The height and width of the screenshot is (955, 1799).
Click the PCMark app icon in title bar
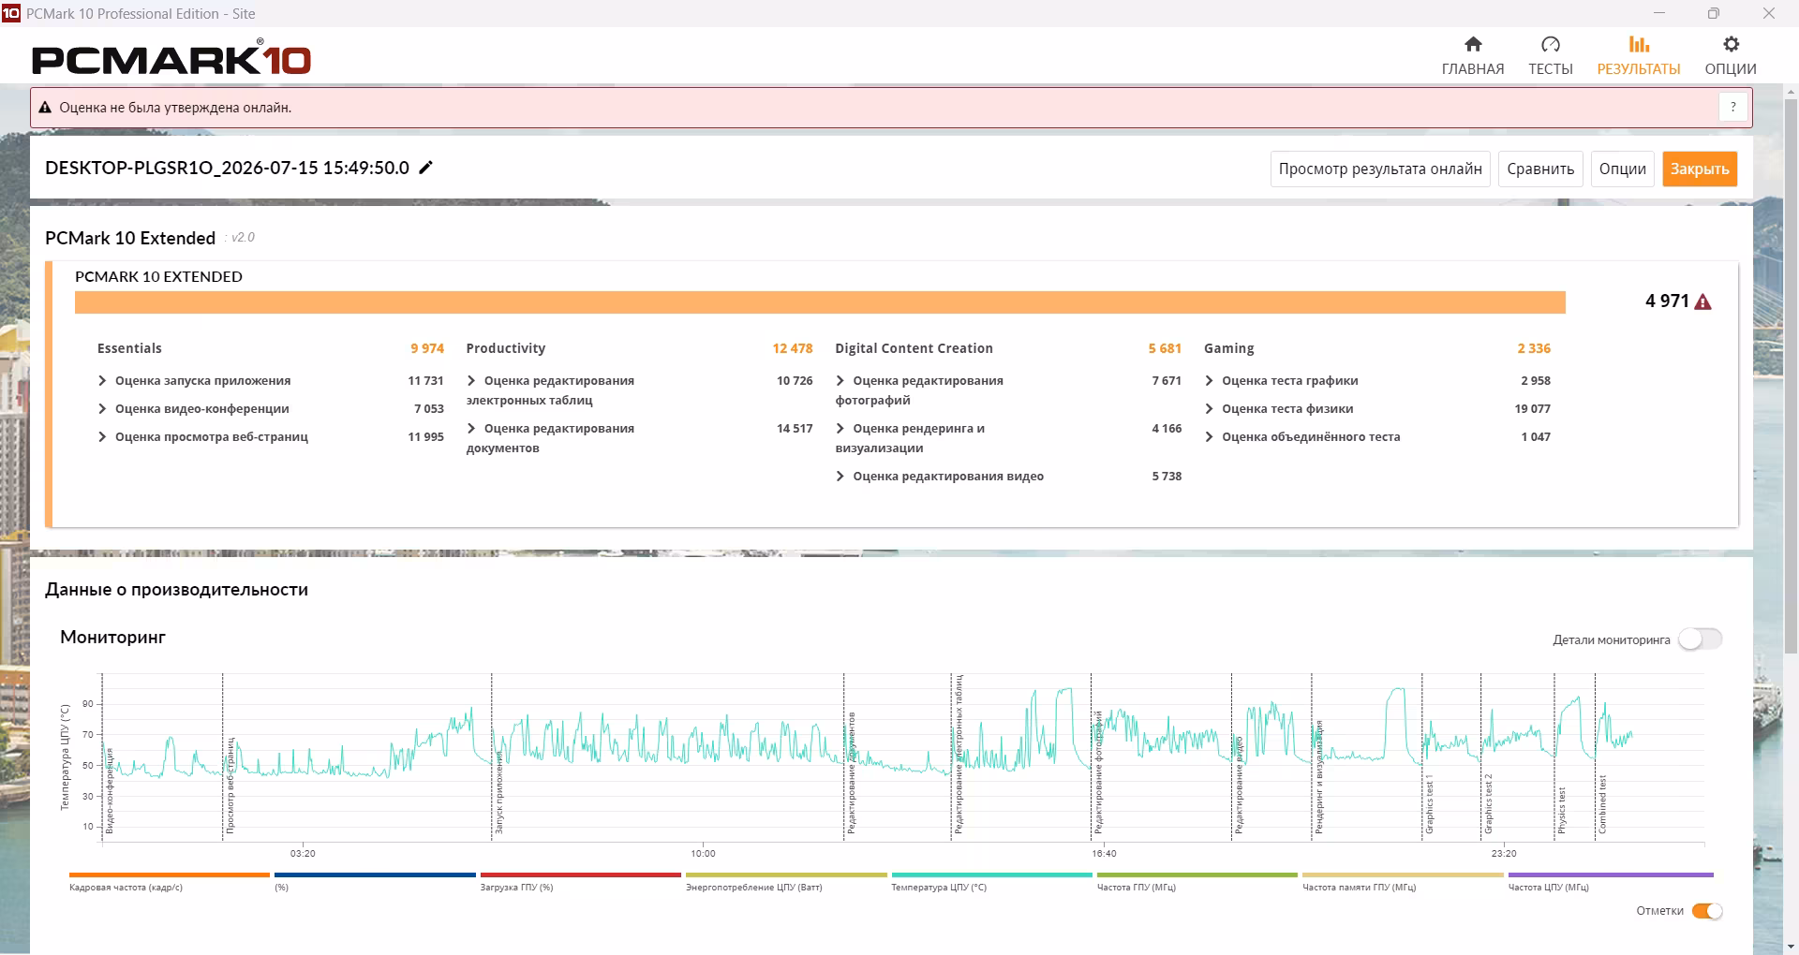10,13
